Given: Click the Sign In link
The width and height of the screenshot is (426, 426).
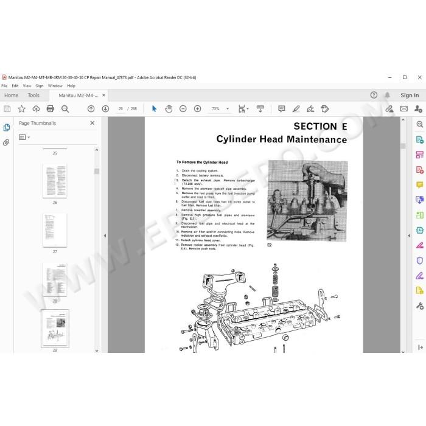Looking at the screenshot, I should (410, 96).
